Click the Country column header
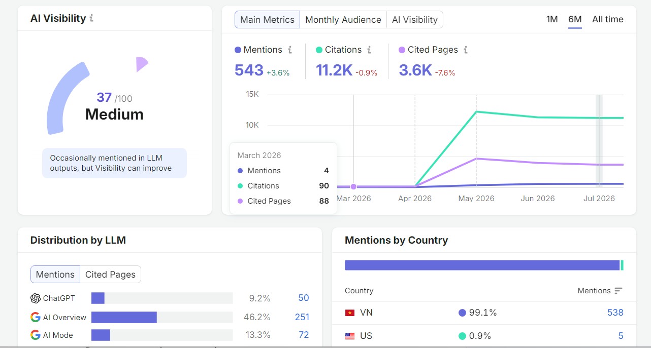651x348 pixels. [x=359, y=291]
